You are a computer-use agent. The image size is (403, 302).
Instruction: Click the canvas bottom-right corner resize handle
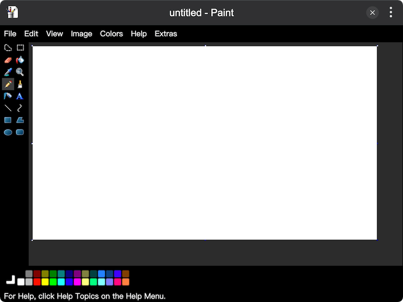(x=377, y=240)
